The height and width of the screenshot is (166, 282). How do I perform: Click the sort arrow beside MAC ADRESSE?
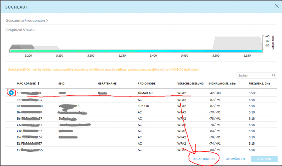(38, 84)
